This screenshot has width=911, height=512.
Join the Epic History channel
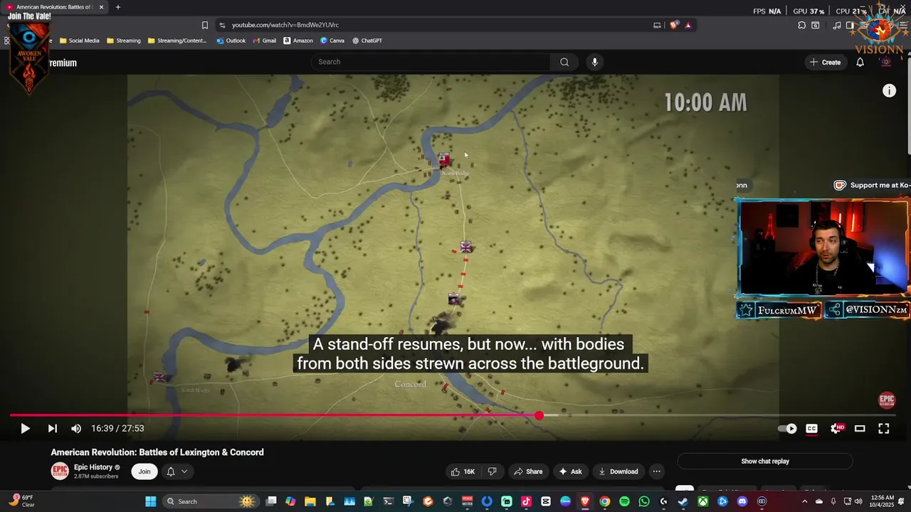click(x=144, y=471)
